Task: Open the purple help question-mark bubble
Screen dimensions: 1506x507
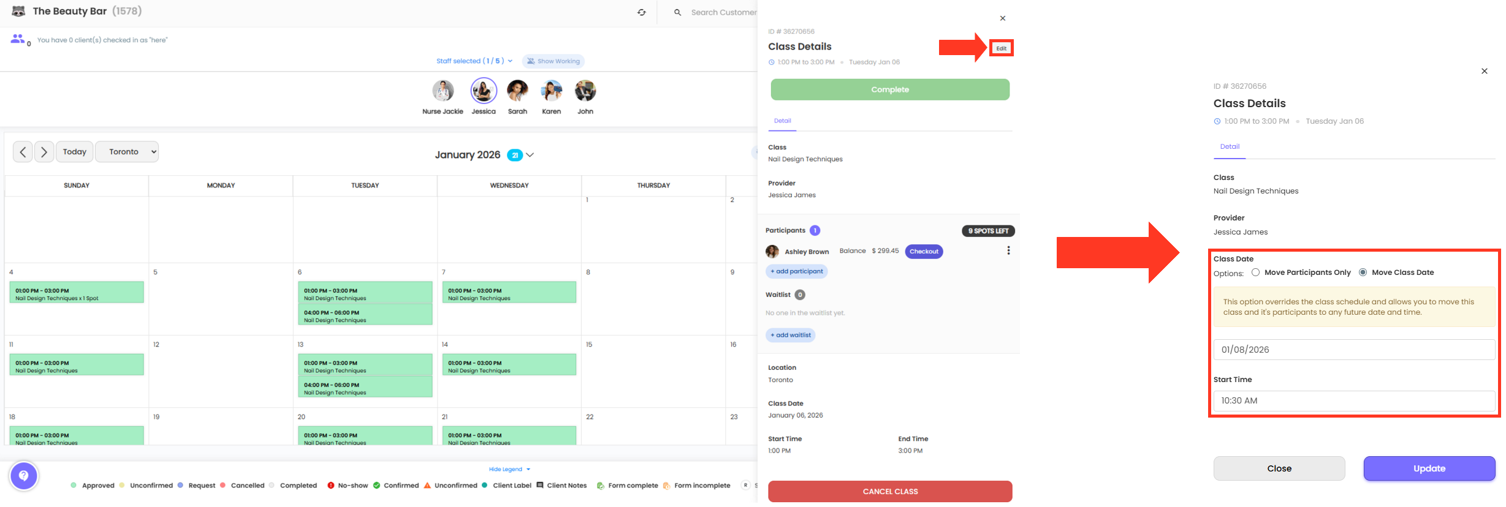Action: [24, 476]
